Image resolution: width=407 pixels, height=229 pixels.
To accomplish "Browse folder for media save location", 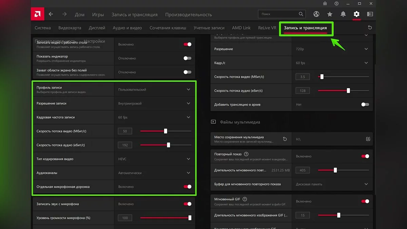I will tap(368, 139).
